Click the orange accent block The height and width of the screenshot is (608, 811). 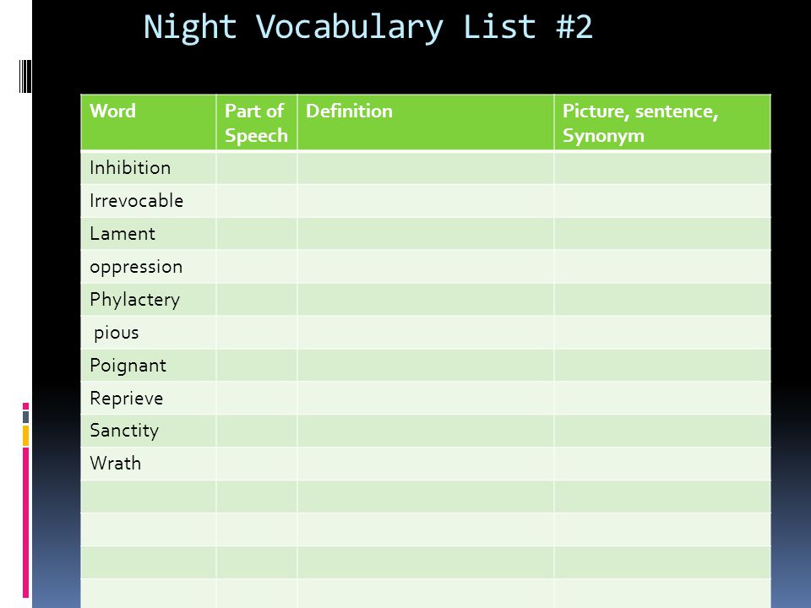click(x=25, y=436)
